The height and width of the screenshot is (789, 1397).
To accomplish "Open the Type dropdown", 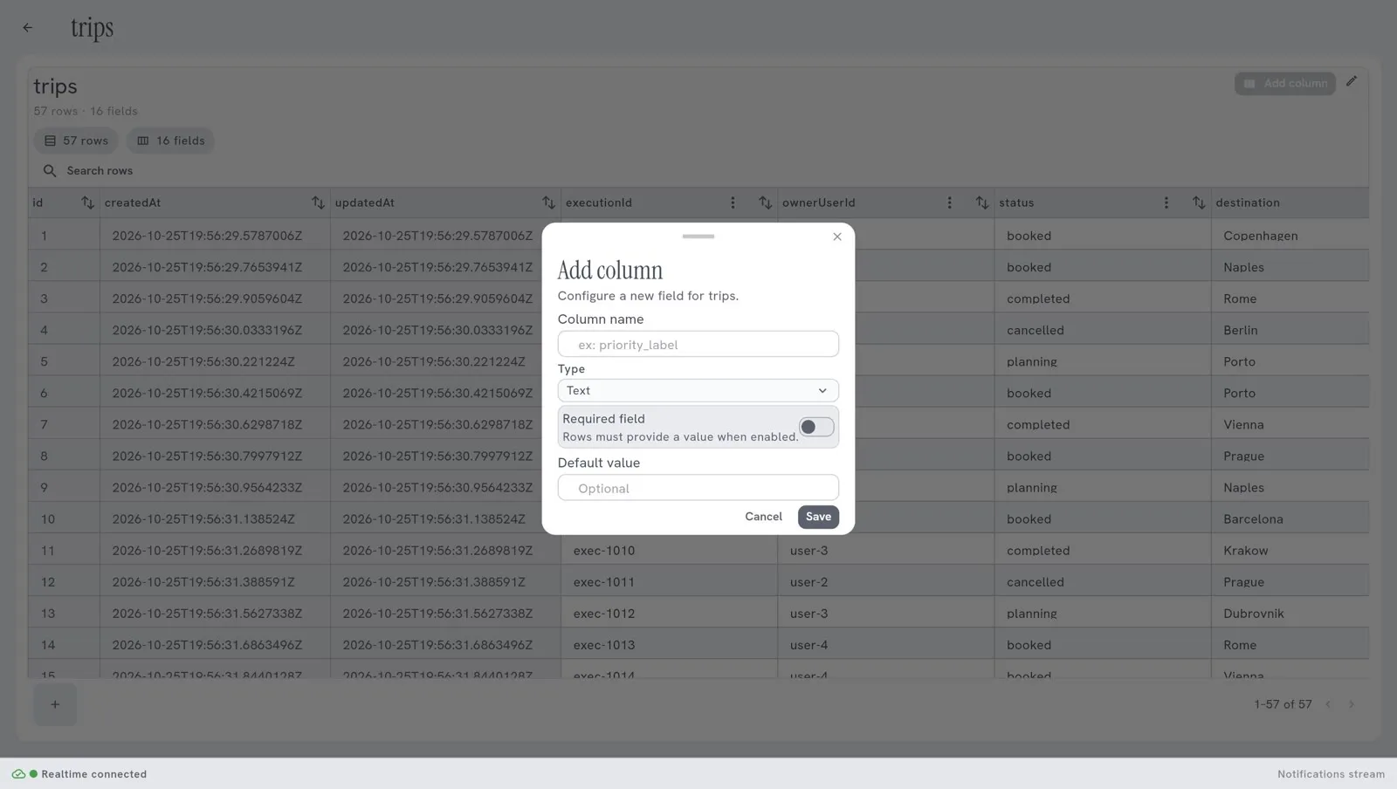I will (698, 390).
